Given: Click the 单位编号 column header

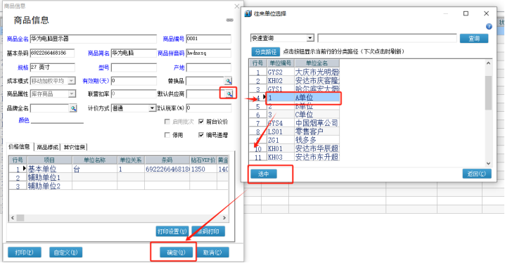Looking at the screenshot, I should pyautogui.click(x=281, y=63).
